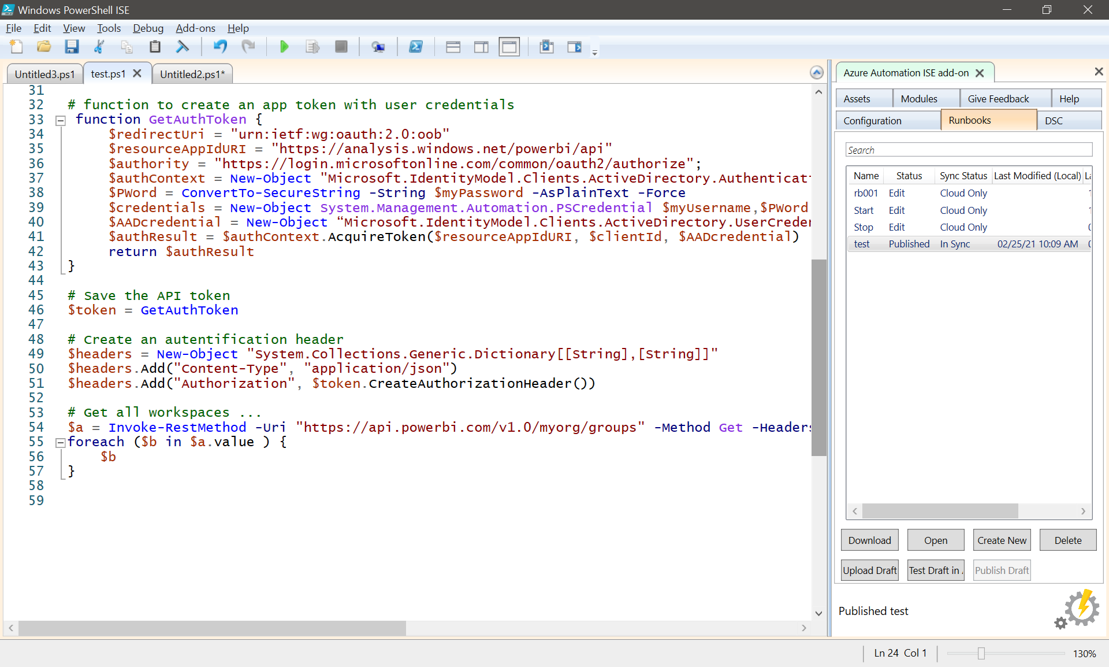The width and height of the screenshot is (1109, 667).
Task: Run the script with the green play icon
Action: pyautogui.click(x=284, y=47)
